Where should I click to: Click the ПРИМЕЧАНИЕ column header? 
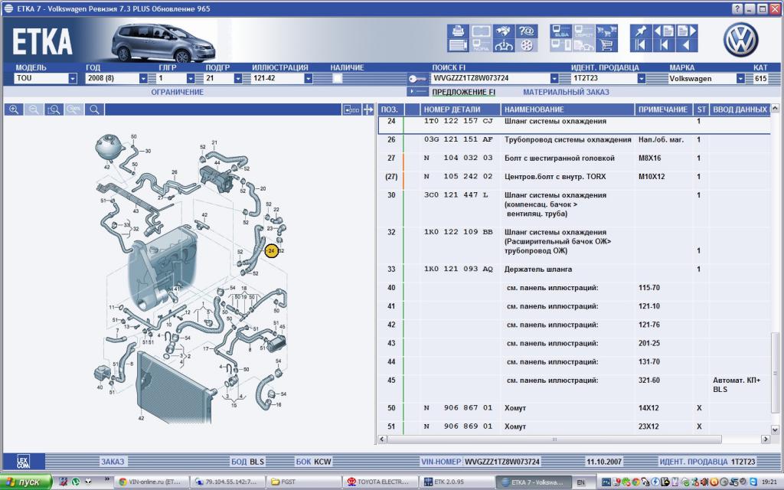pos(663,109)
